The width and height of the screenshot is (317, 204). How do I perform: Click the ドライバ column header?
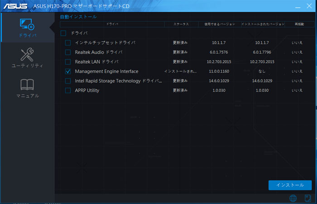[112, 24]
